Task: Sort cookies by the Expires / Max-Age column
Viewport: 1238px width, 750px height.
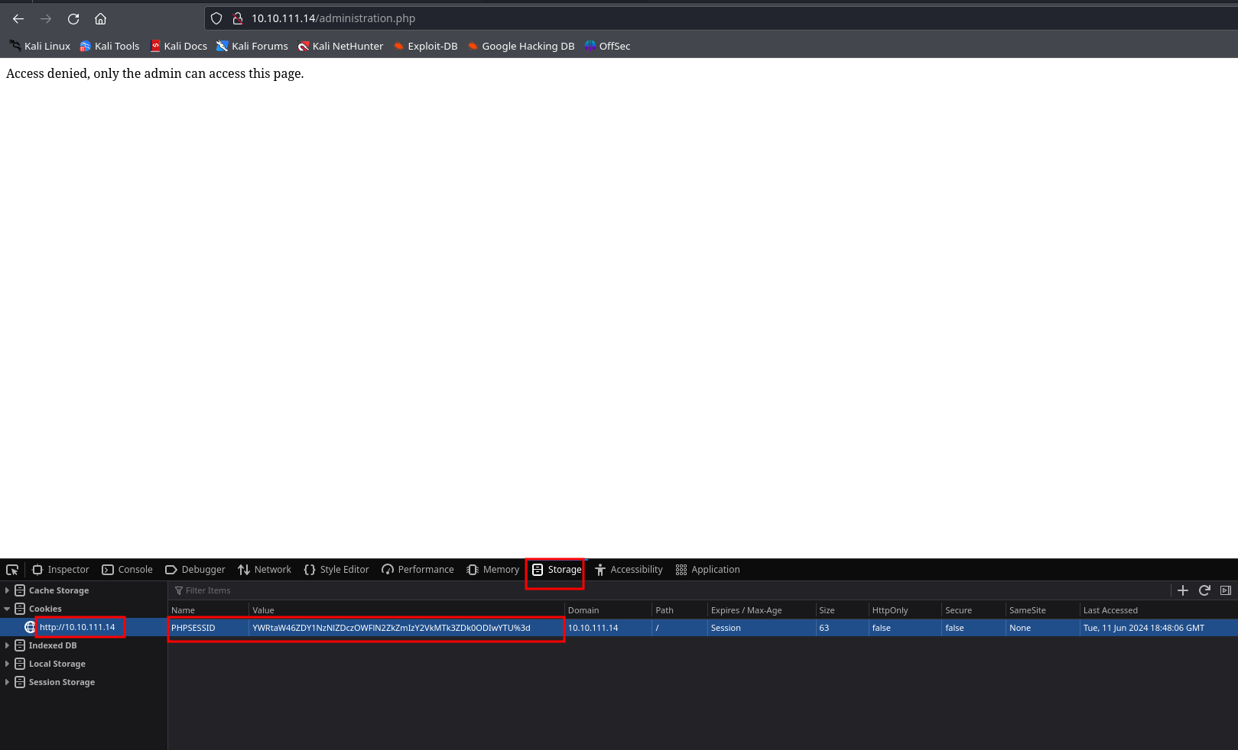Action: 746,609
